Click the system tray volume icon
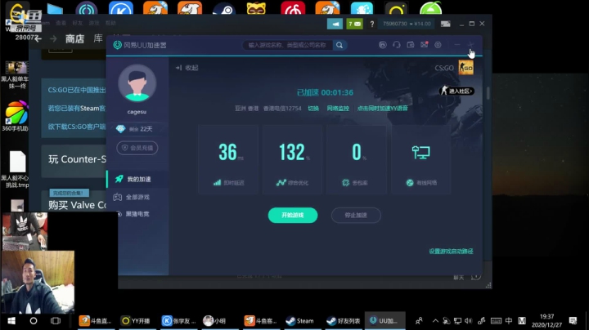The height and width of the screenshot is (330, 589). [468, 321]
